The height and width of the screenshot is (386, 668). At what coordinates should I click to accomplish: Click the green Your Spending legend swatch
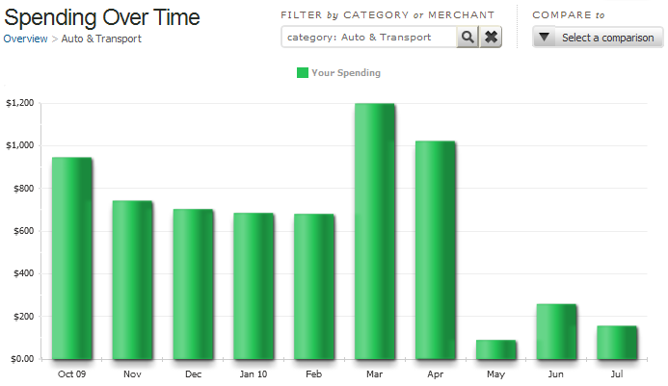coord(303,73)
